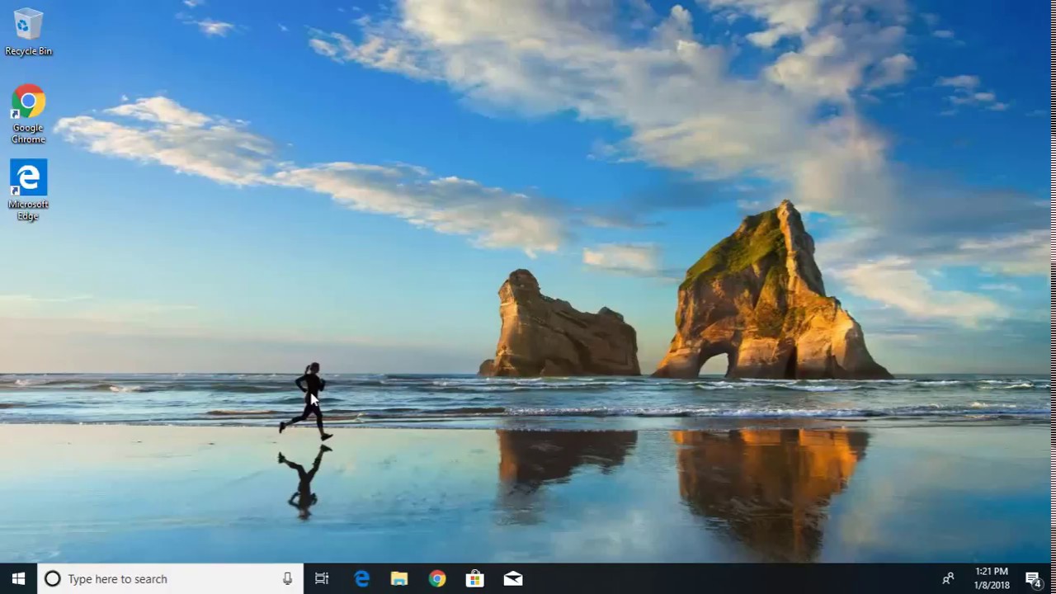
Task: Open the clock showing 1:21 PM
Action: [x=992, y=578]
